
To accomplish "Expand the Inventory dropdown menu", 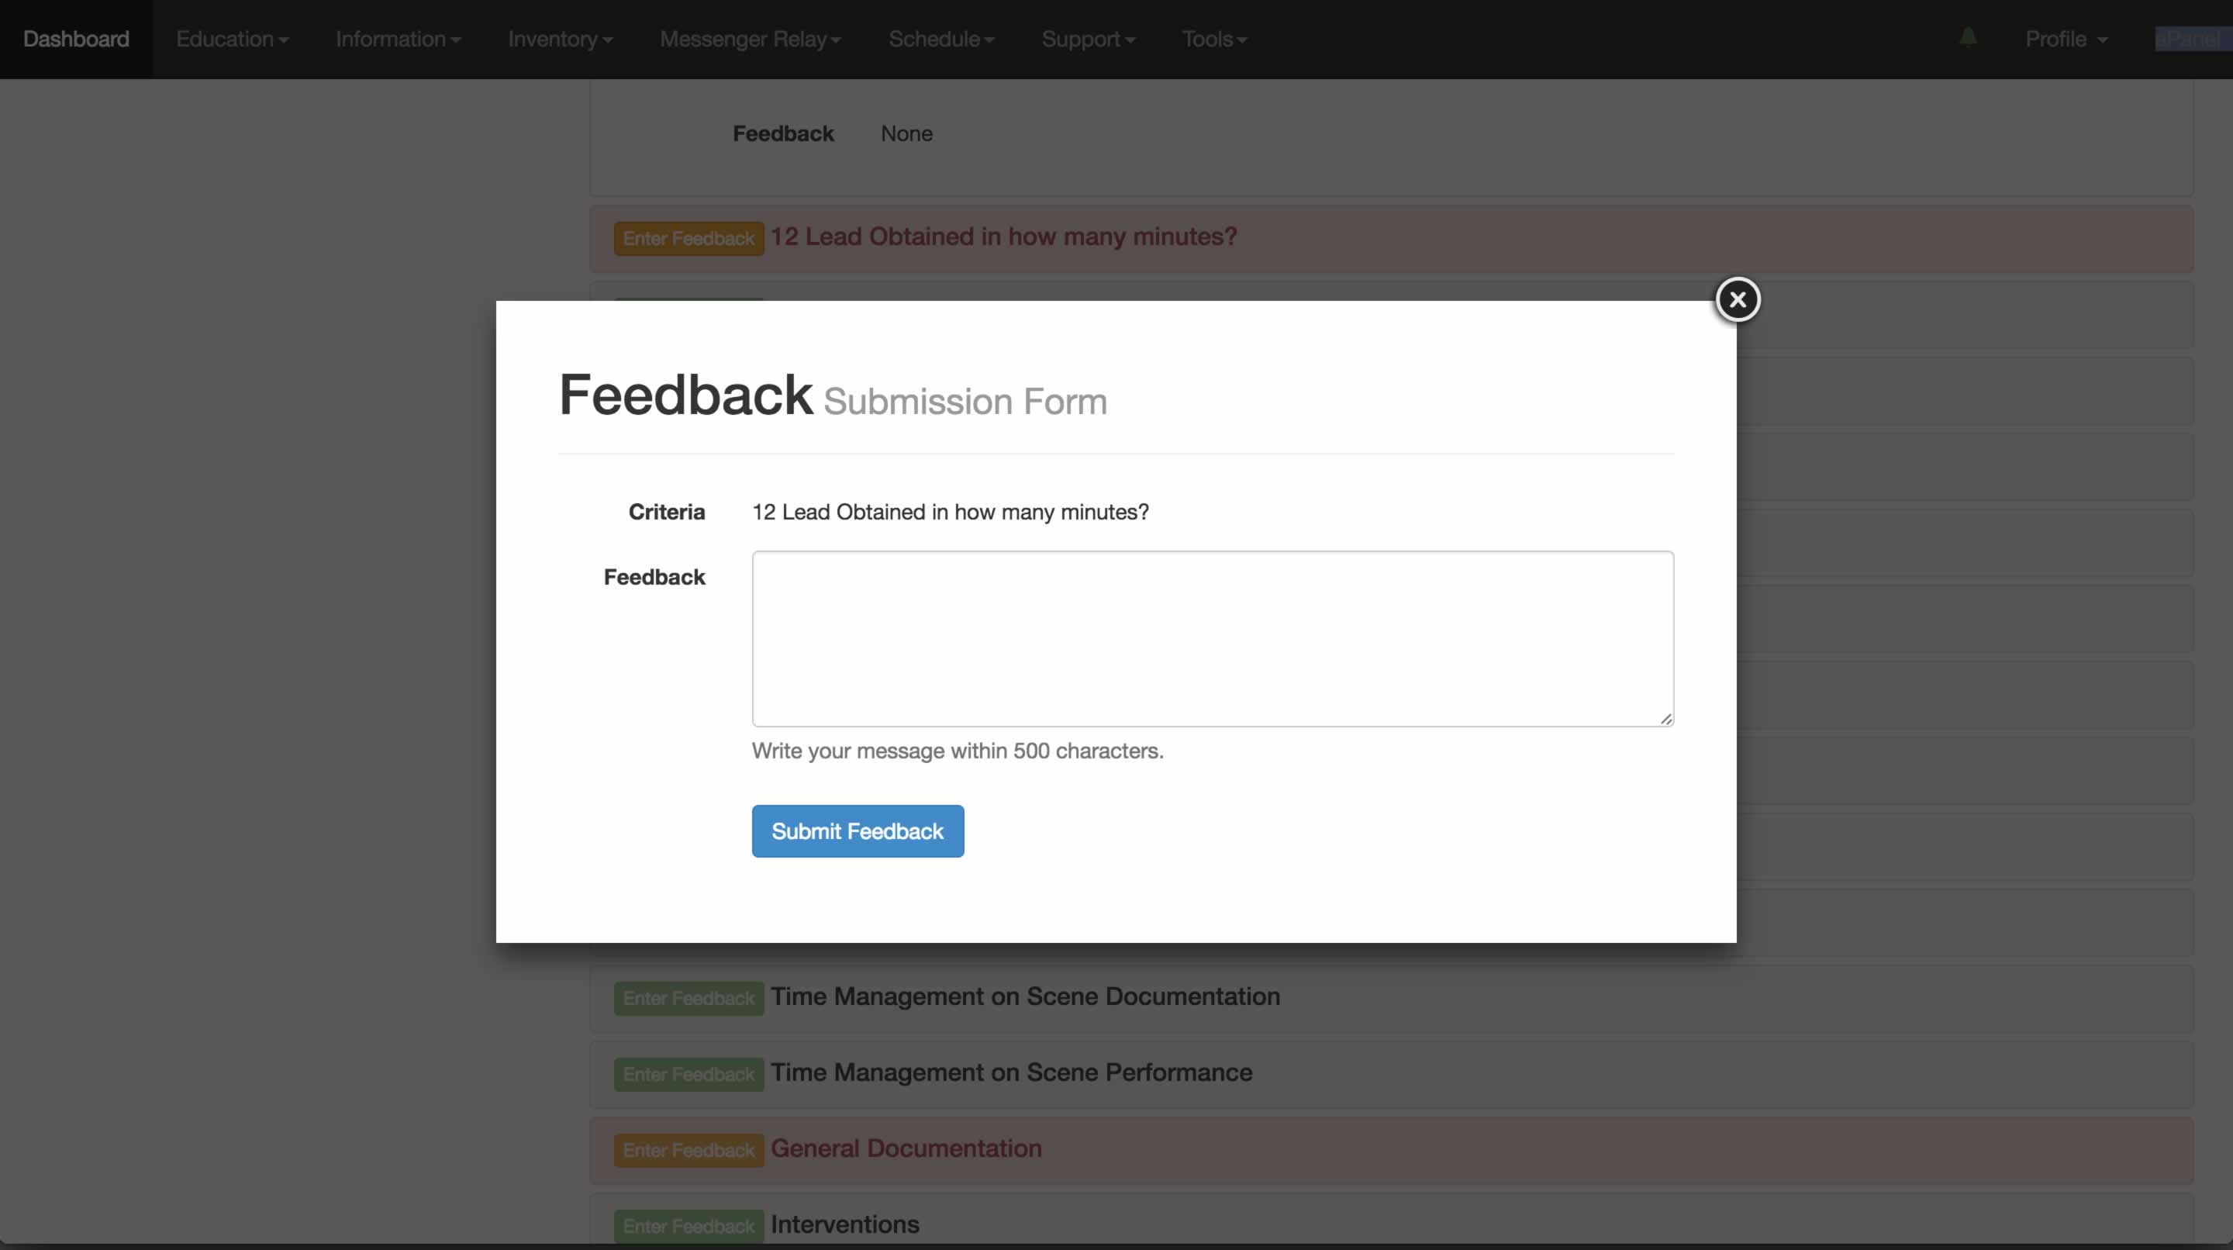I will 560,39.
